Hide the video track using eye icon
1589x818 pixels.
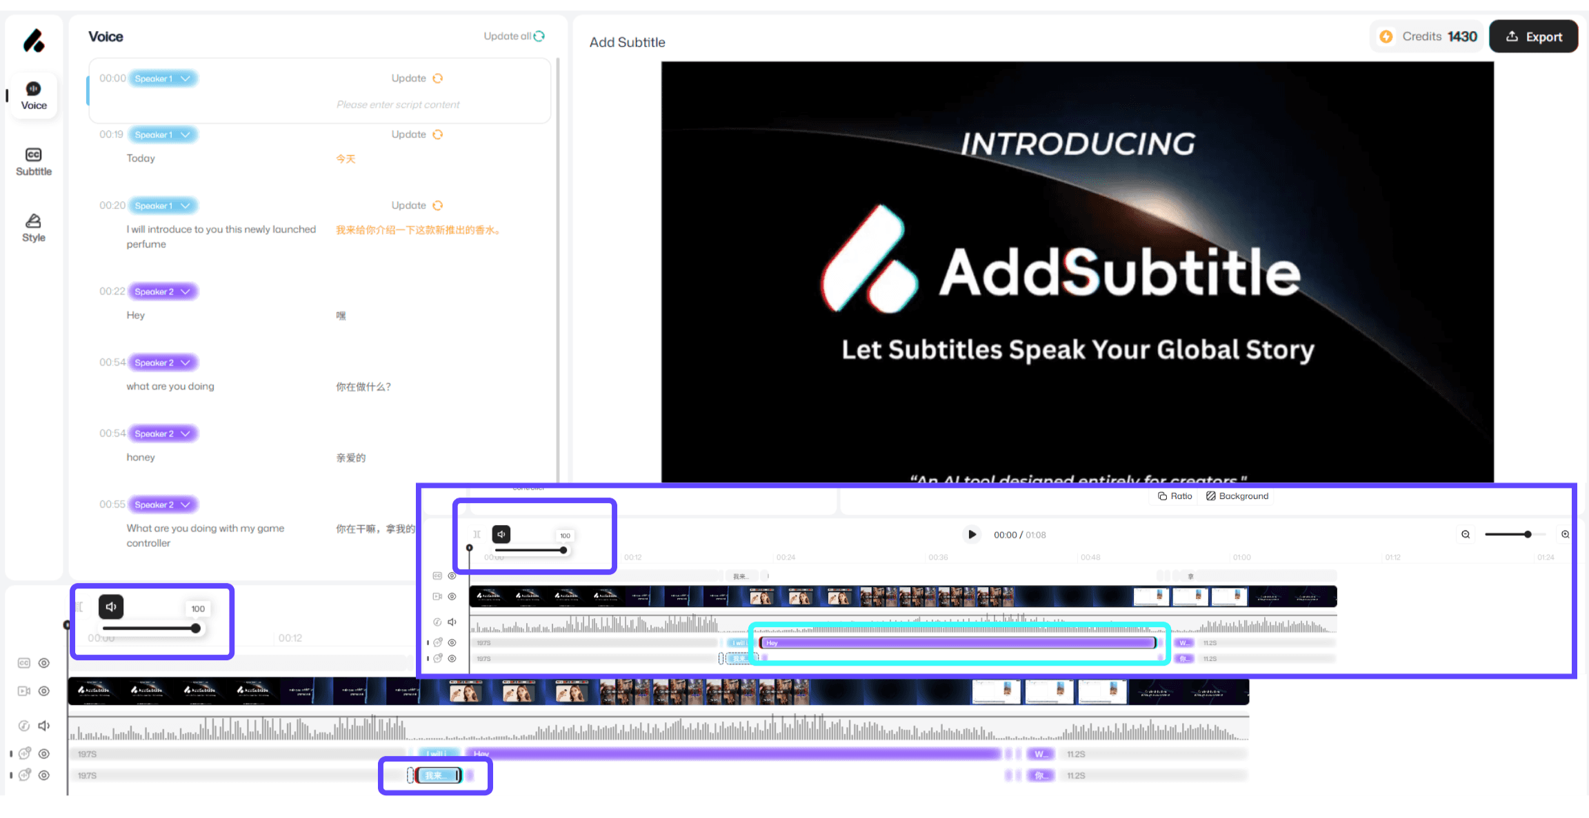pos(44,691)
